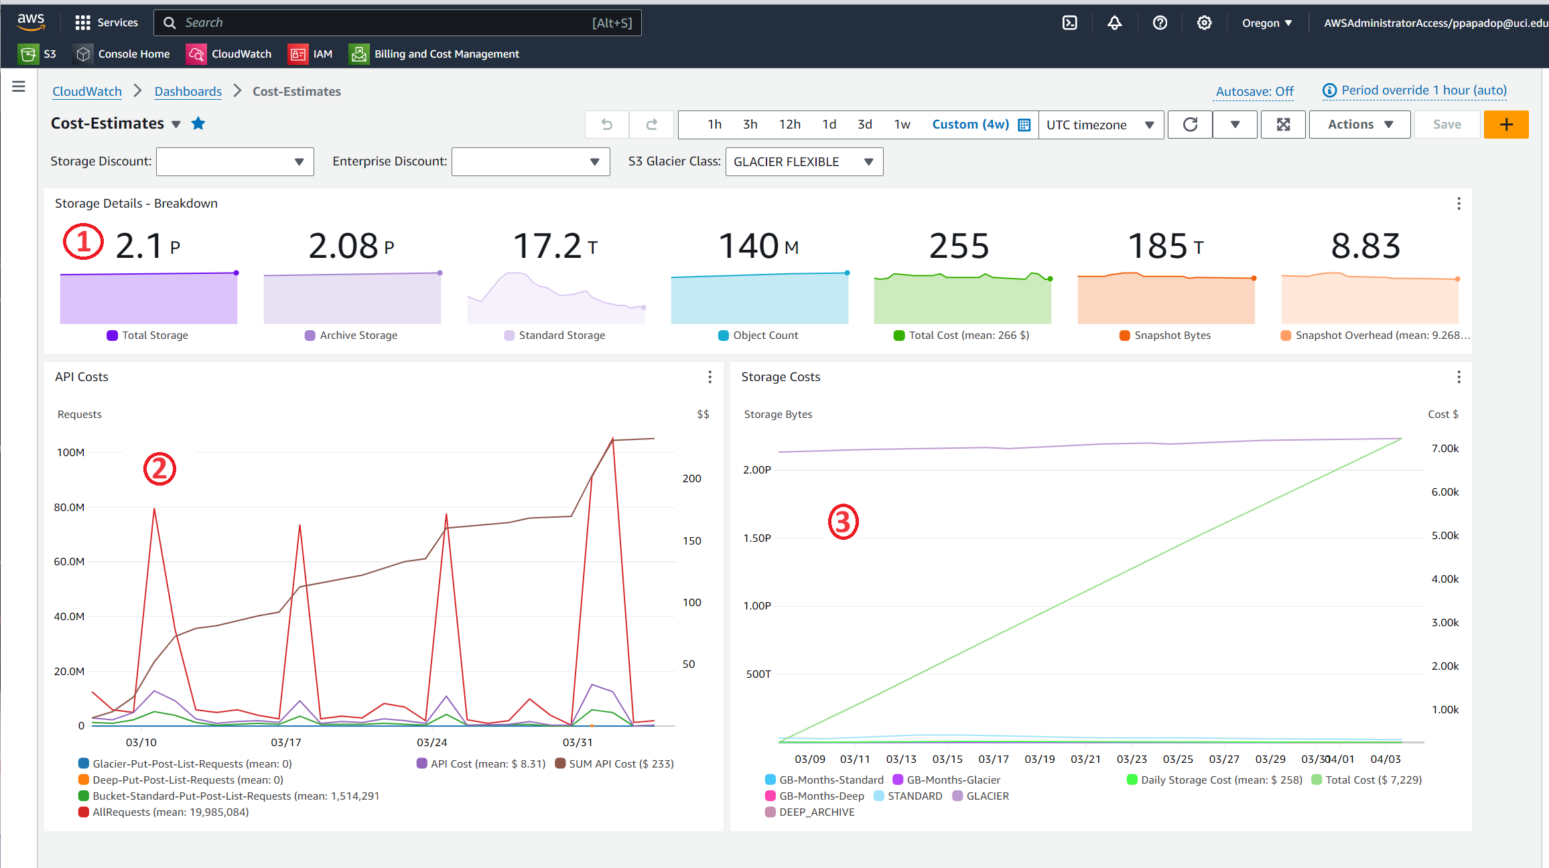Viewport: 1549px width, 868px height.
Task: Open the UTC timezone dropdown
Action: point(1101,125)
